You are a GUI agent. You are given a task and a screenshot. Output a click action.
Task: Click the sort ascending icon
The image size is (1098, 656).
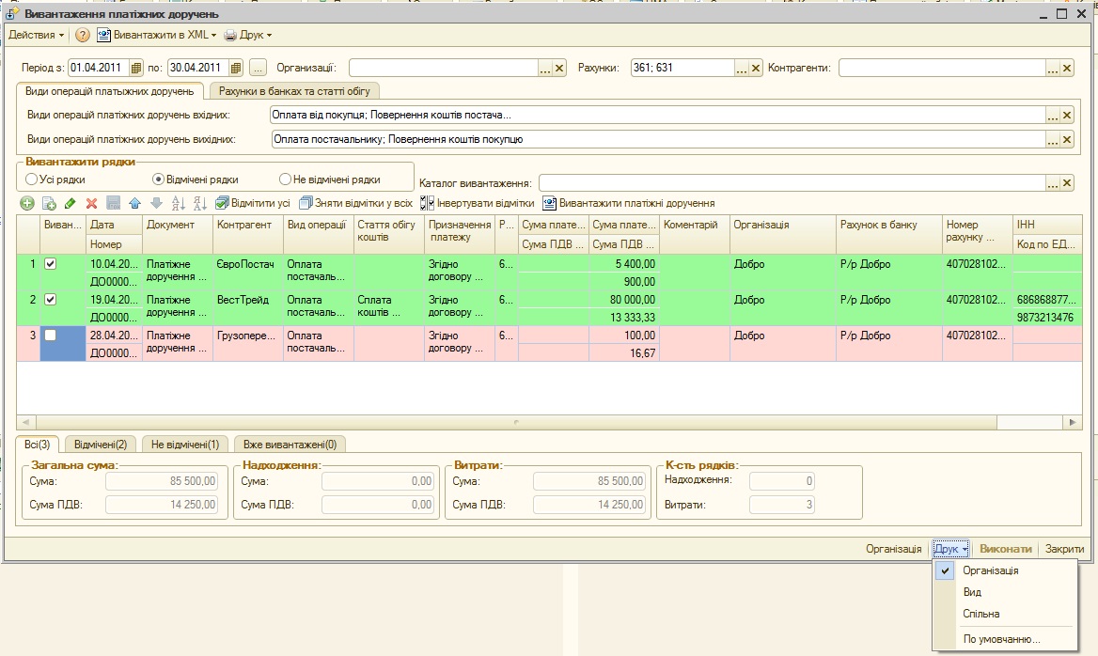point(179,203)
